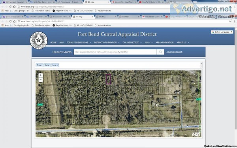This screenshot has height=148, width=237.
Task: Toggle the map Layers panel
Action: 55,65
